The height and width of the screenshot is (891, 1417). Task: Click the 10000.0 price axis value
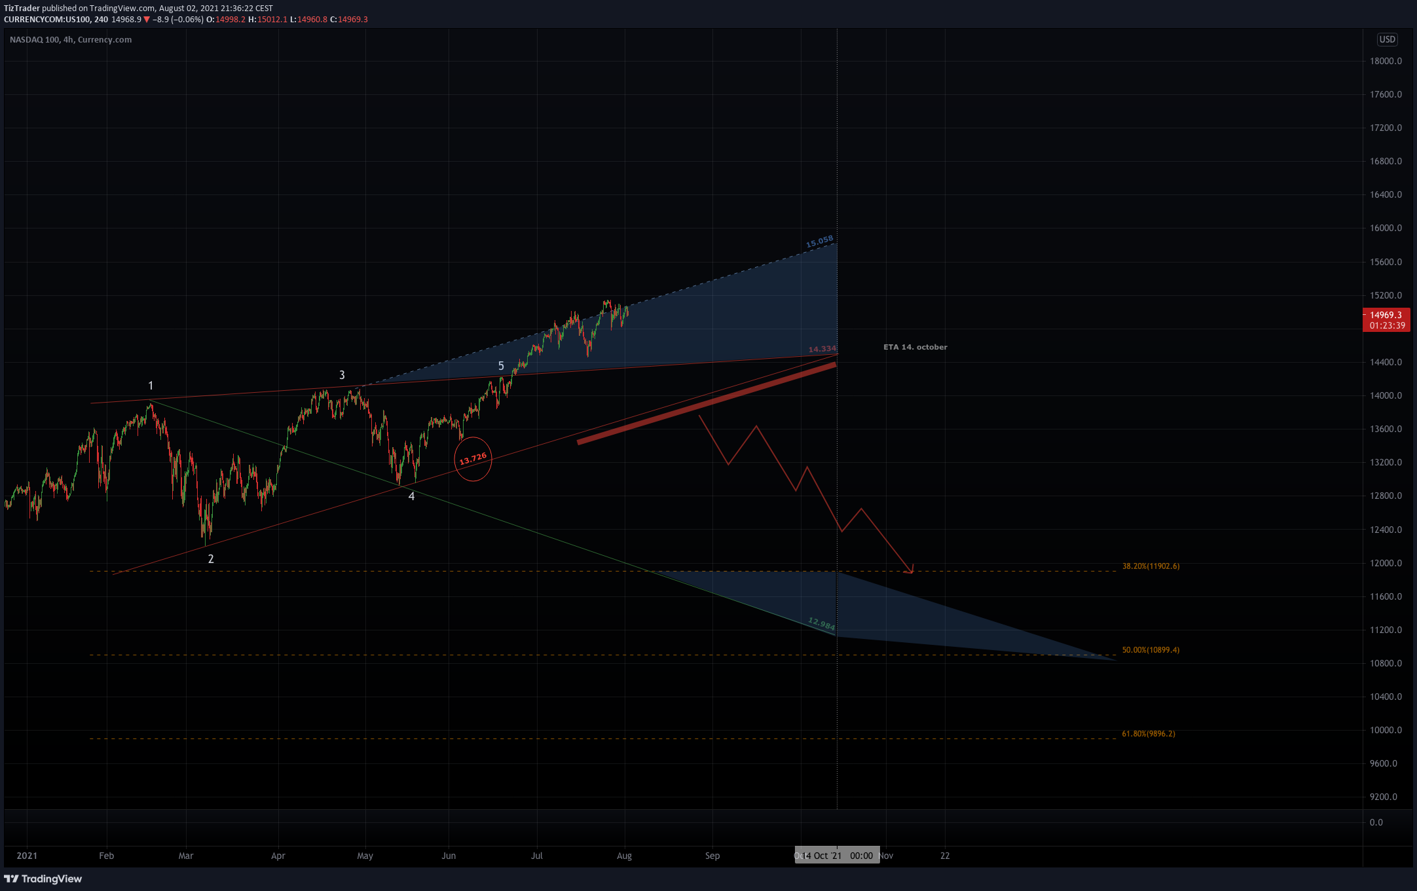click(1386, 730)
